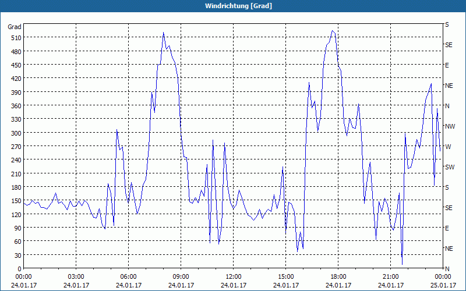Select the 270 y-axis value
The width and height of the screenshot is (466, 291).
pos(16,147)
